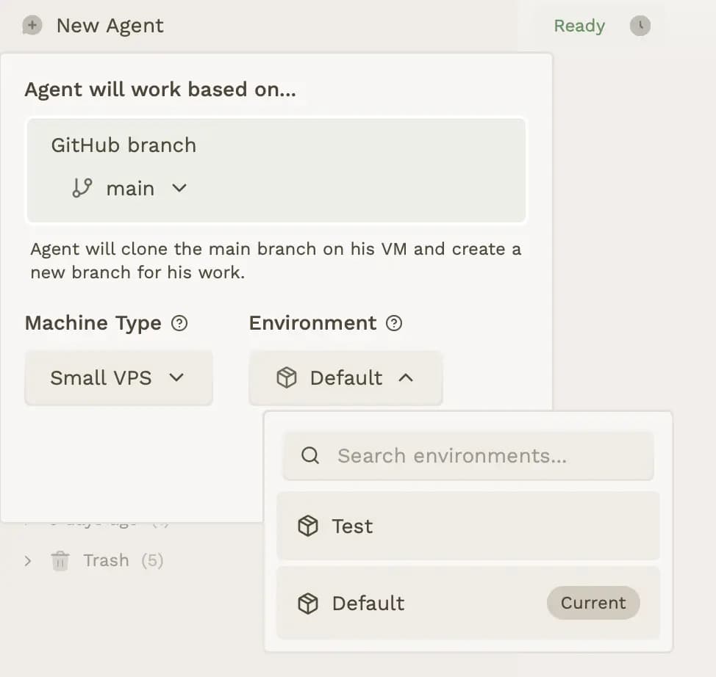The height and width of the screenshot is (677, 716).
Task: Click the Environment help icon
Action: point(394,323)
